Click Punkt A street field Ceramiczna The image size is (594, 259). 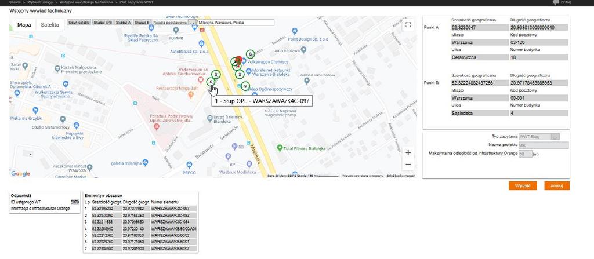[479, 57]
